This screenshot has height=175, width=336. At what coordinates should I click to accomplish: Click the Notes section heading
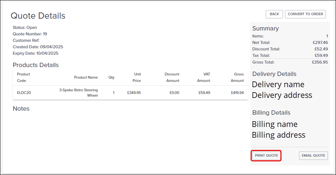point(21,108)
